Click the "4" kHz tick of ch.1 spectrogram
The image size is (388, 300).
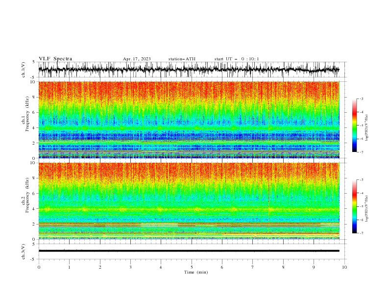point(35,128)
